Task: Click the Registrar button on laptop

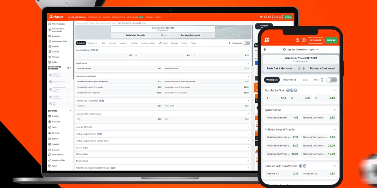Action: tap(278, 17)
